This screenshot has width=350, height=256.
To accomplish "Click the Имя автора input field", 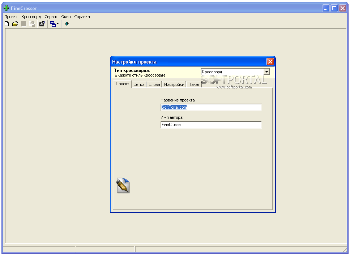I will pos(211,125).
